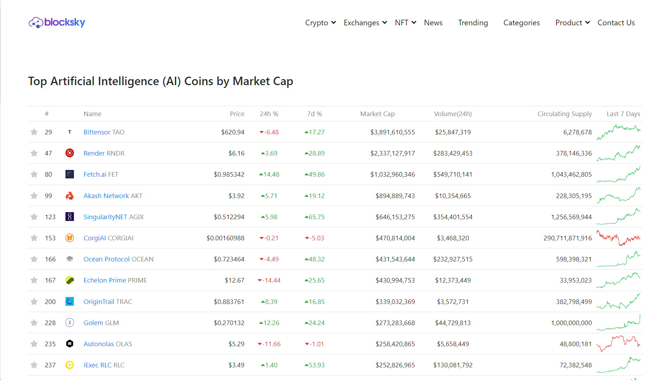Screen dimensions: 667x380
Task: Click the Golem 7-day sparkline chart
Action: click(618, 323)
